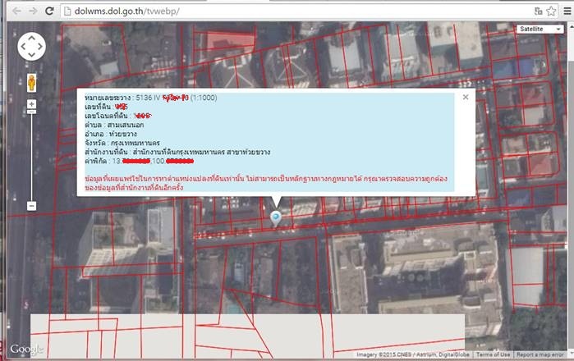Bookmark this page with the star icon
Viewport: 574px width, 361px height.
coord(551,11)
